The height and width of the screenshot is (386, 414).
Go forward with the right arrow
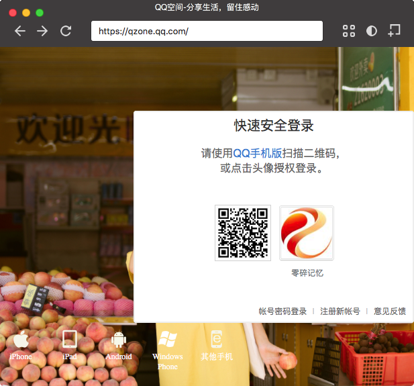(42, 31)
